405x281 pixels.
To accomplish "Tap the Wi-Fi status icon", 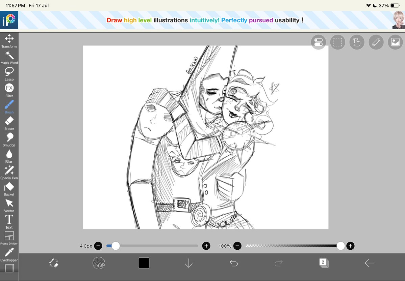I will point(369,5).
